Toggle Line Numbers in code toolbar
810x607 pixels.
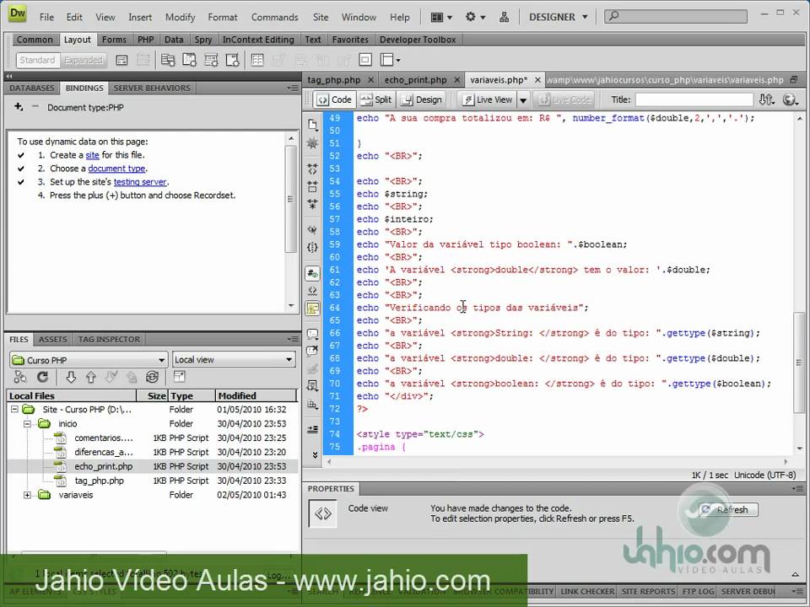312,273
